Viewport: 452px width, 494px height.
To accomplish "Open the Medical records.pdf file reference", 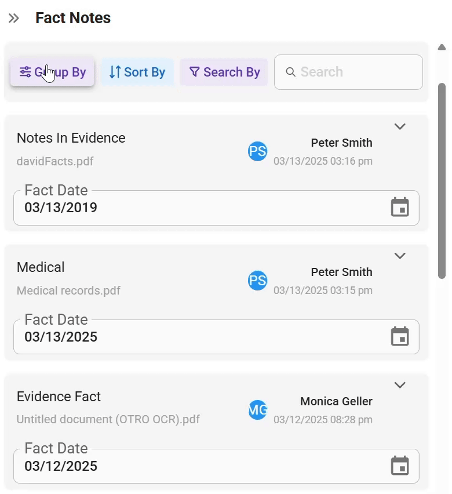I will pos(68,290).
